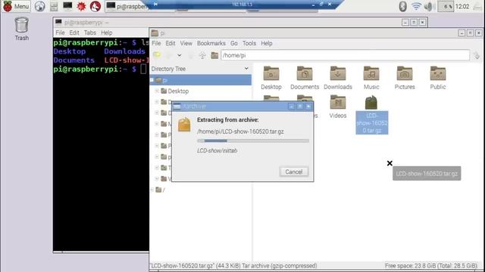485x272 pixels.
Task: Open the file manager Help menu
Action: coord(266,43)
